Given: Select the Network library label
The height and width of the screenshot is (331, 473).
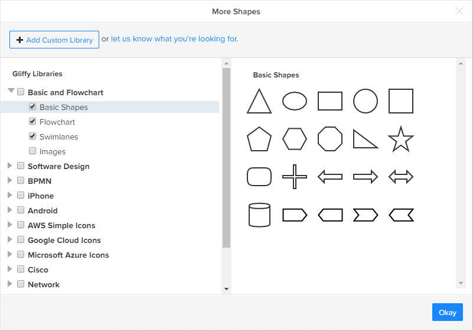Looking at the screenshot, I should point(44,284).
